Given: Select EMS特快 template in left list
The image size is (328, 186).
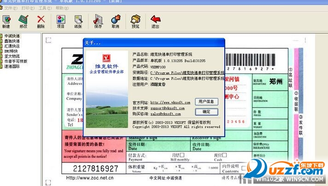Looking at the screenshot, I should (12, 51).
